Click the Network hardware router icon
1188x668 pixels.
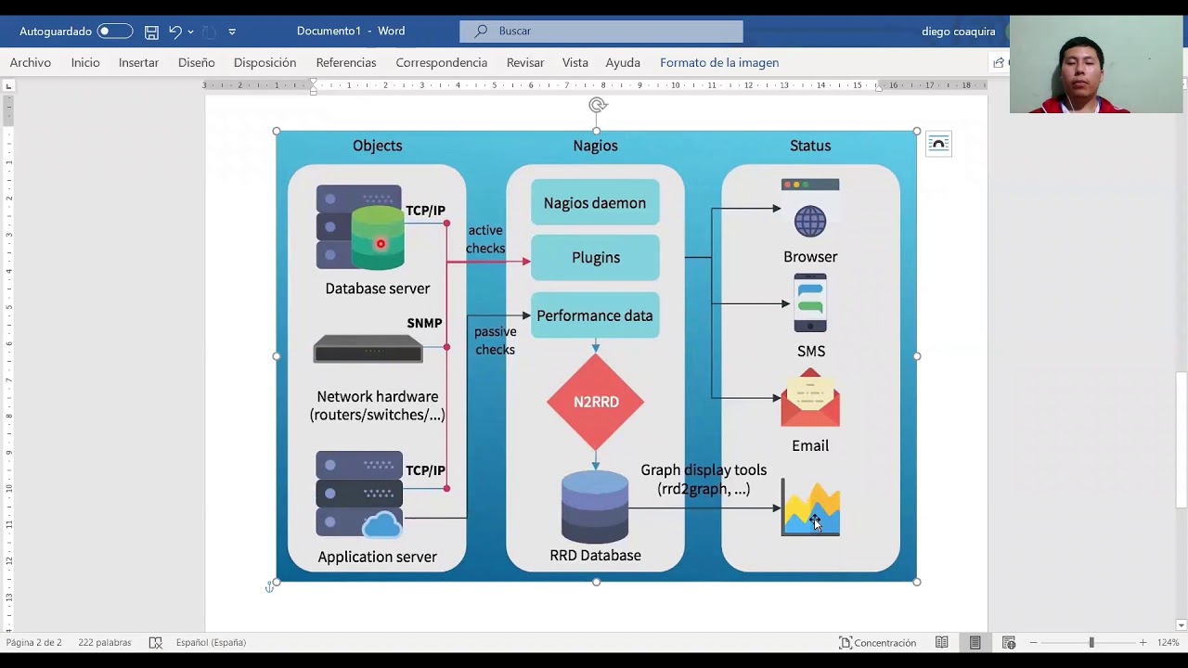pos(368,349)
